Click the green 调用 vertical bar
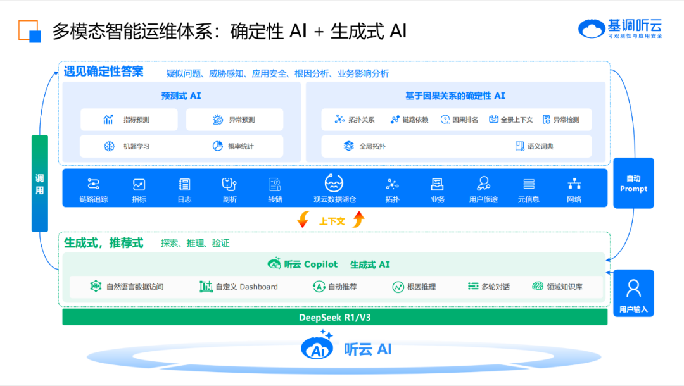The height and width of the screenshot is (386, 684). [x=40, y=183]
